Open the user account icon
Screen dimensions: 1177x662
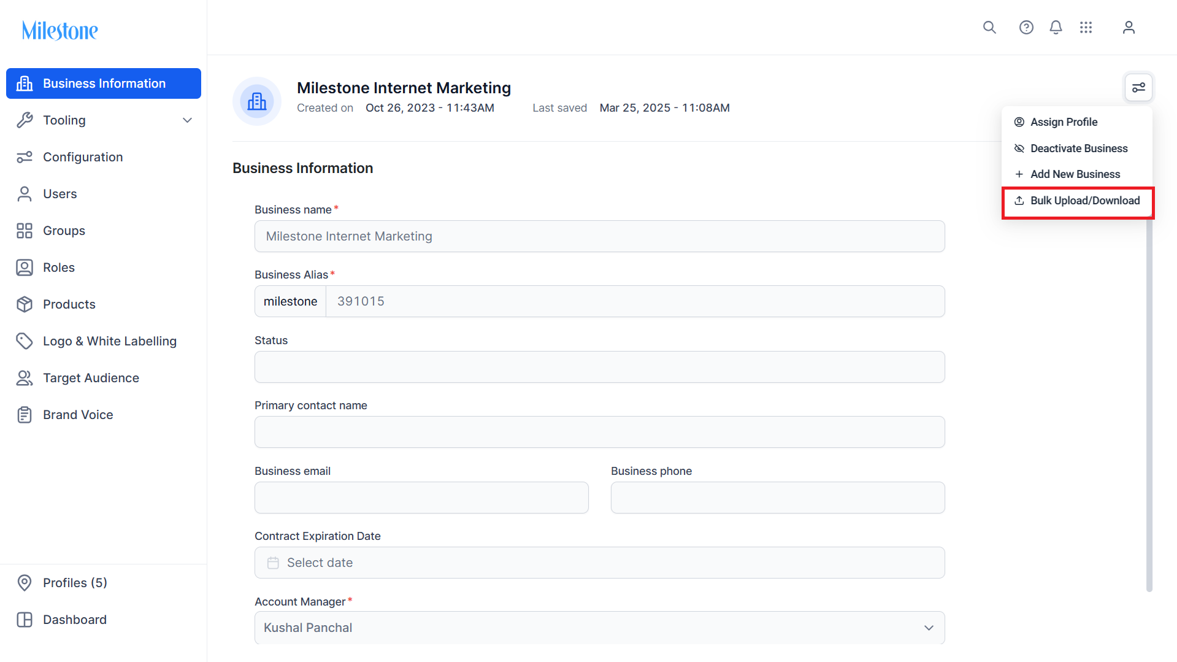pos(1129,28)
